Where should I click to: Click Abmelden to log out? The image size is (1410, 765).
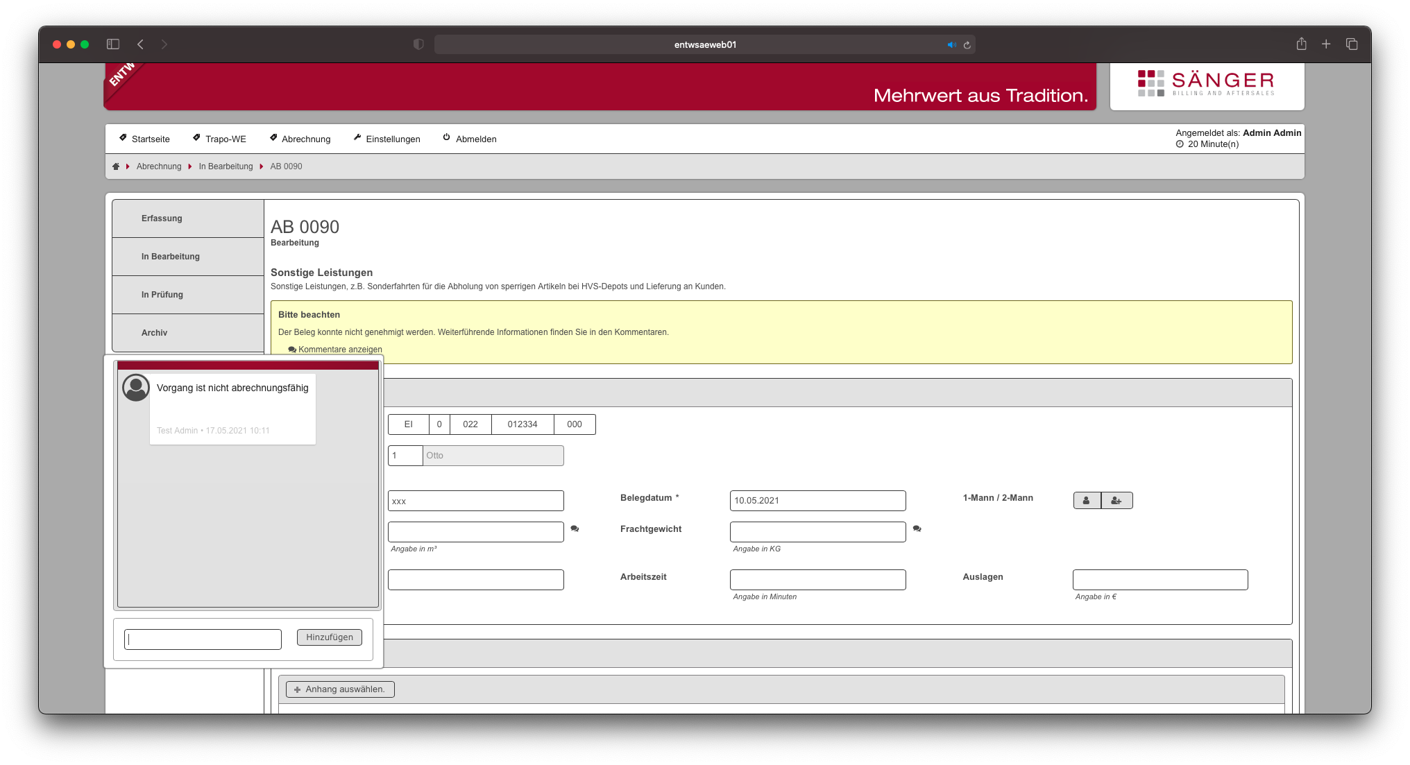pos(470,139)
